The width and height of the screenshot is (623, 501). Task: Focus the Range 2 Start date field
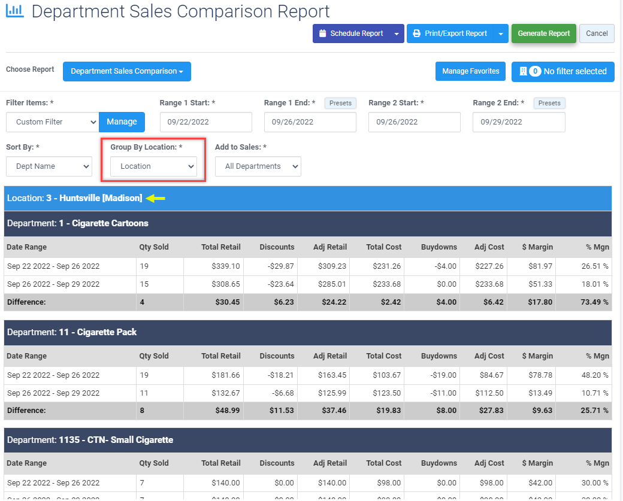(x=415, y=122)
